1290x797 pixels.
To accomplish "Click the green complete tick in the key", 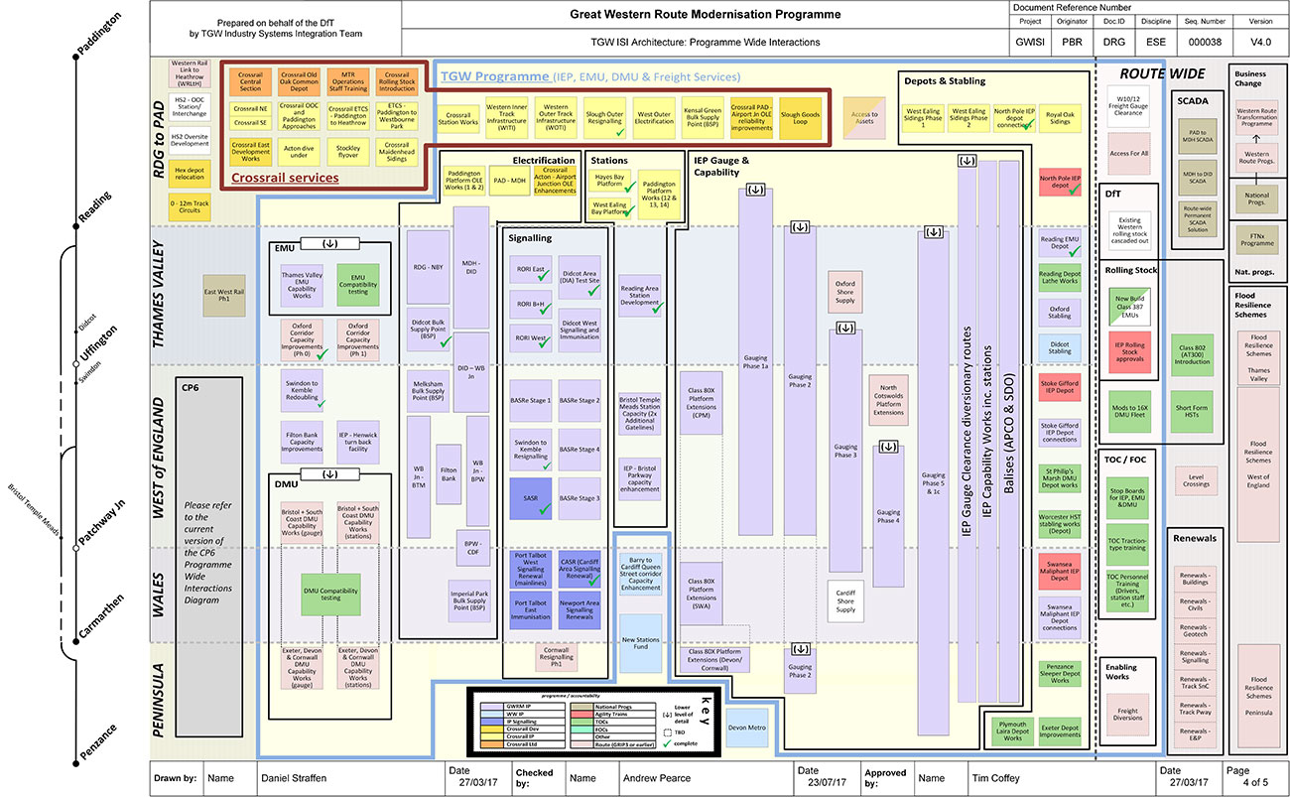I will tap(666, 742).
